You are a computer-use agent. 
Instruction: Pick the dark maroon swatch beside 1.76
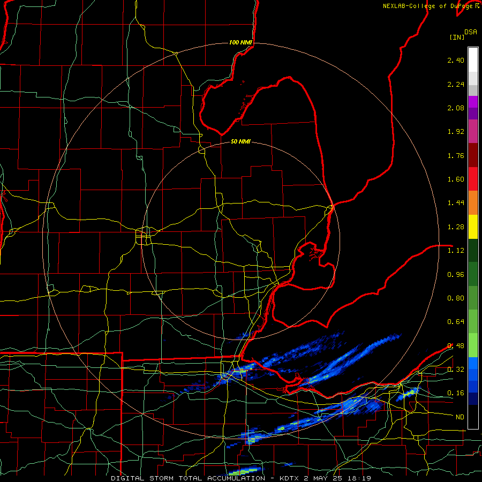473,155
